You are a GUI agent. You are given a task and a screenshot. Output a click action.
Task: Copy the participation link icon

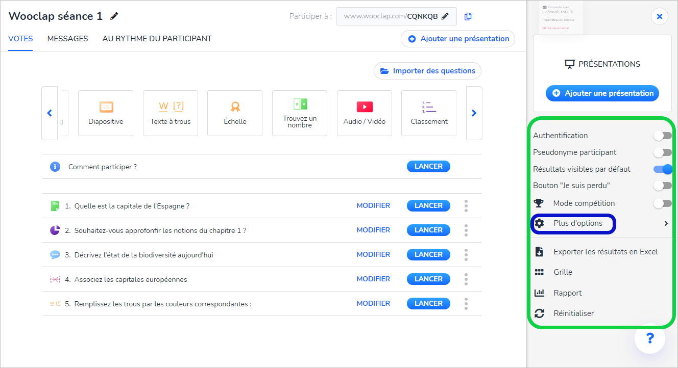[468, 16]
